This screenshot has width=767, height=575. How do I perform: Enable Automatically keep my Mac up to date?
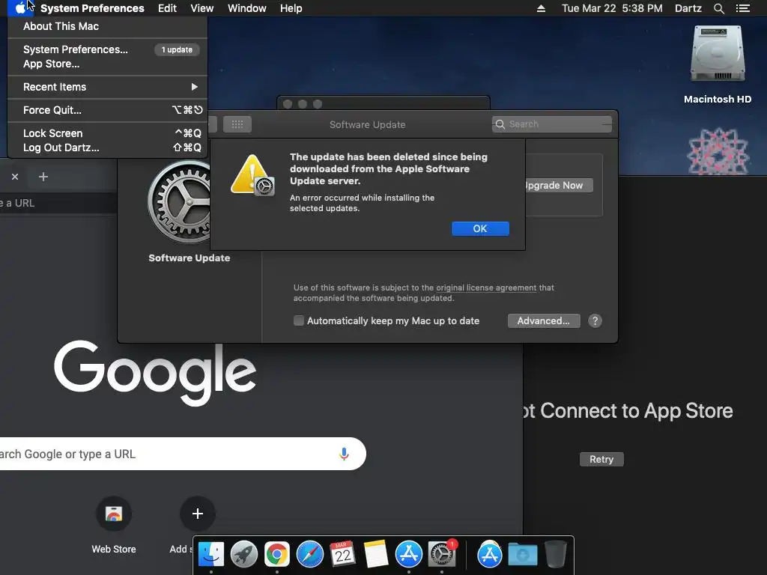click(298, 320)
